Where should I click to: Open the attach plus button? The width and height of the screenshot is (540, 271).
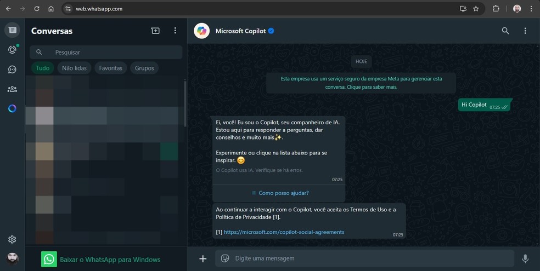(x=203, y=258)
